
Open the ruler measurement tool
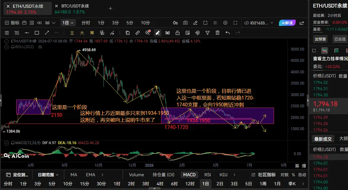pos(138,33)
